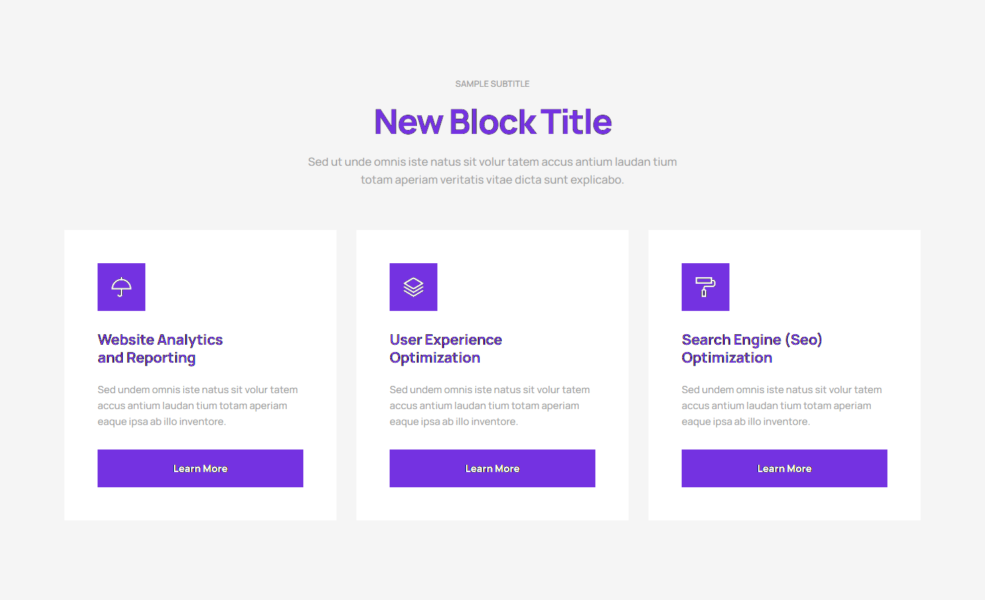
Task: Open the User Experience Optimization heading
Action: [x=445, y=349]
